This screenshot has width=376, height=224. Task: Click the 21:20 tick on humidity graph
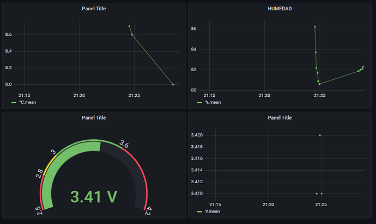(264, 96)
